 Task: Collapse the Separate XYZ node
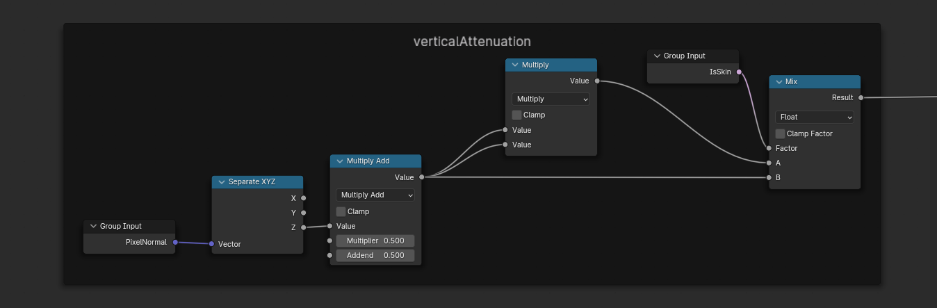pos(220,182)
